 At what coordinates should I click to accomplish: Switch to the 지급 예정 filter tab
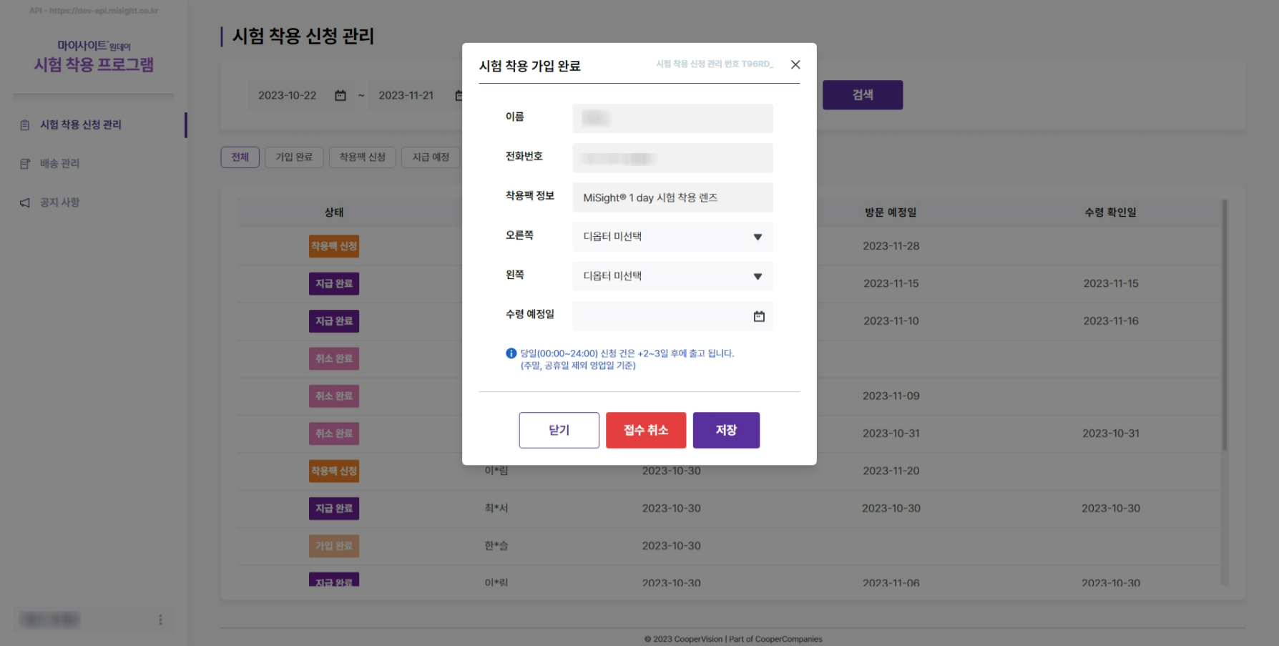(431, 157)
